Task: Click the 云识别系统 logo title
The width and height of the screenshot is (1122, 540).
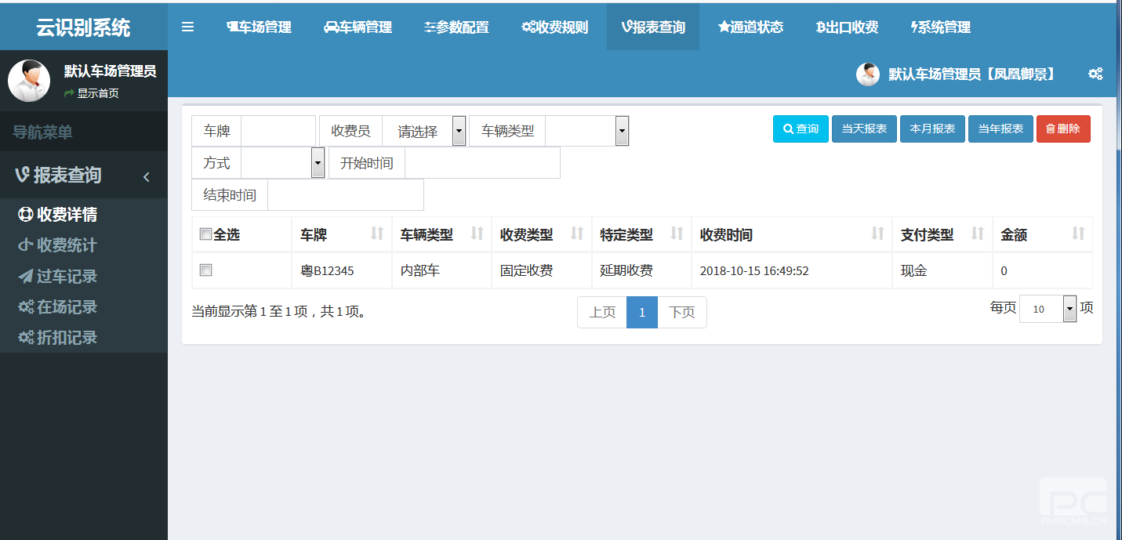Action: (83, 27)
